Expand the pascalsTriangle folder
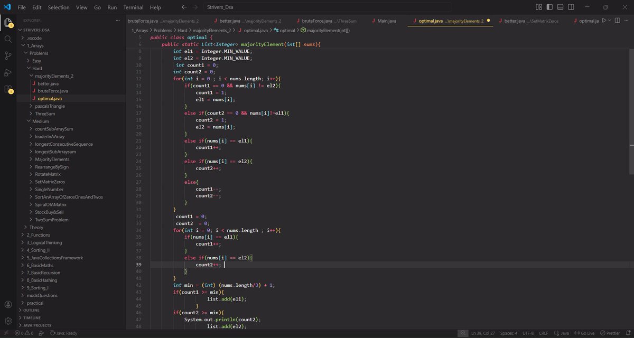The image size is (634, 338). 71,106
